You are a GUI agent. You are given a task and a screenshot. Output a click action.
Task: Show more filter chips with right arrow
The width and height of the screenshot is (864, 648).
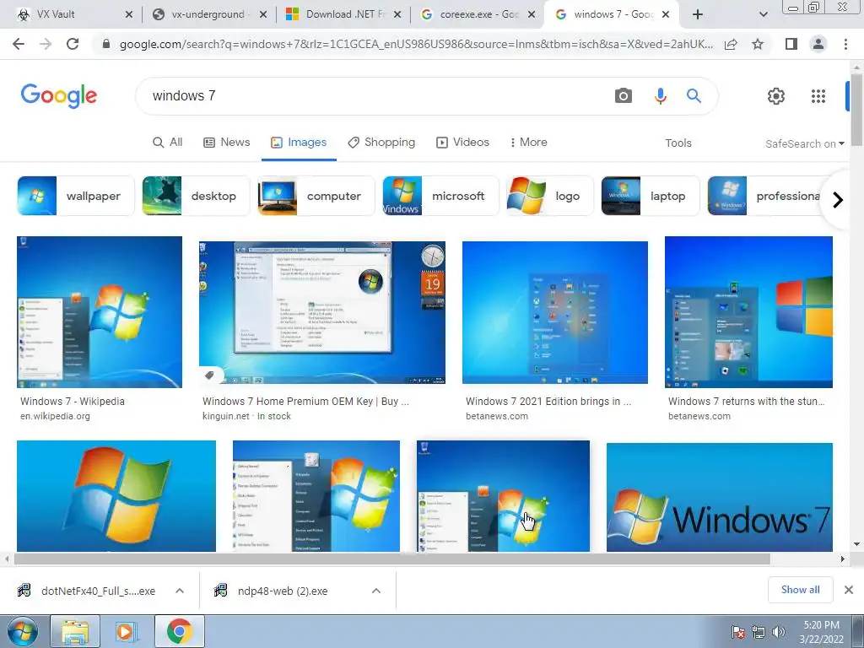point(838,199)
